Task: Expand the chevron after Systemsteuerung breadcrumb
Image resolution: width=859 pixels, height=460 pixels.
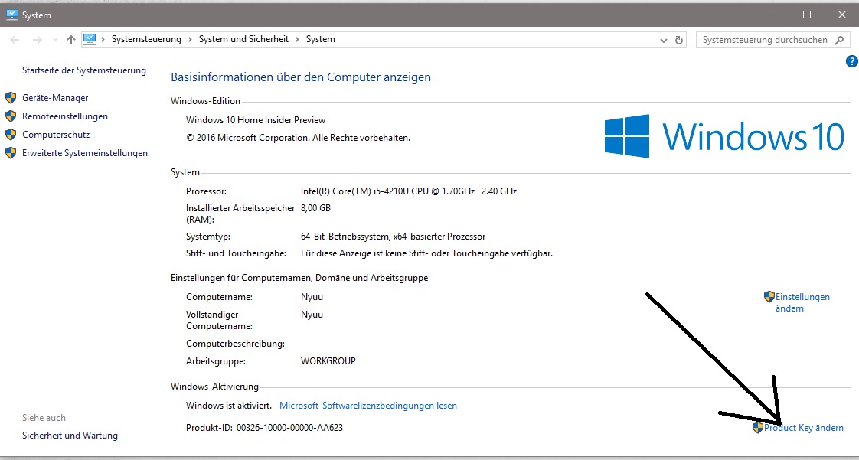Action: pyautogui.click(x=190, y=40)
